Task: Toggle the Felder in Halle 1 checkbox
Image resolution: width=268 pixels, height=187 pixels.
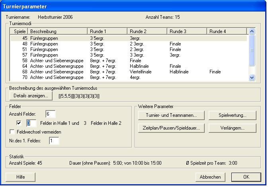Action: tap(19, 123)
